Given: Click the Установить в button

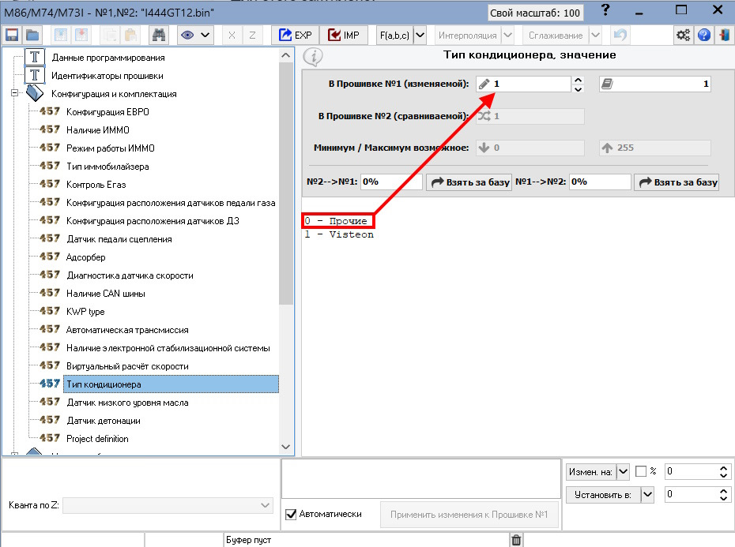Looking at the screenshot, I should (x=603, y=495).
